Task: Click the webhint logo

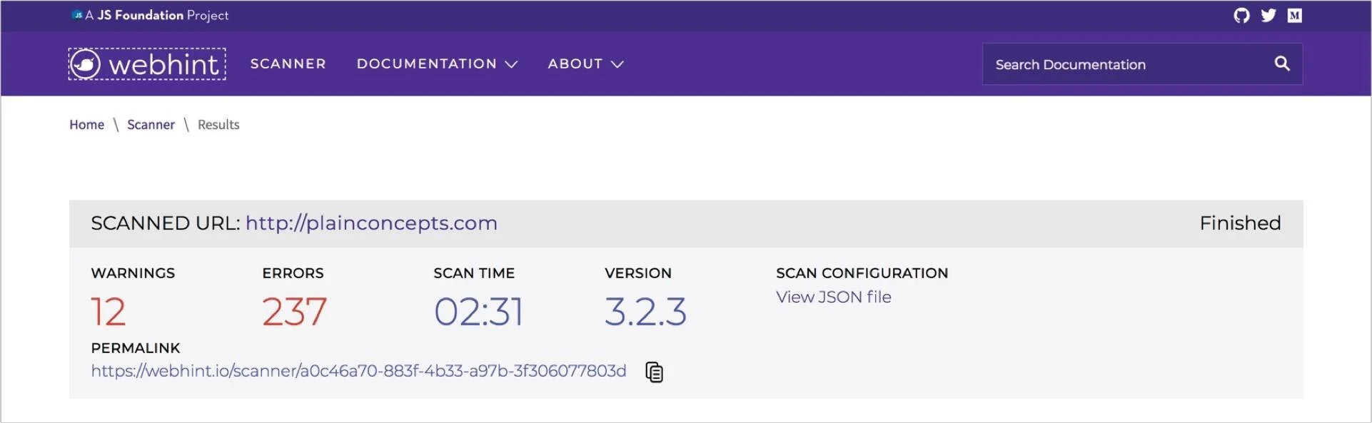Action: (x=147, y=64)
